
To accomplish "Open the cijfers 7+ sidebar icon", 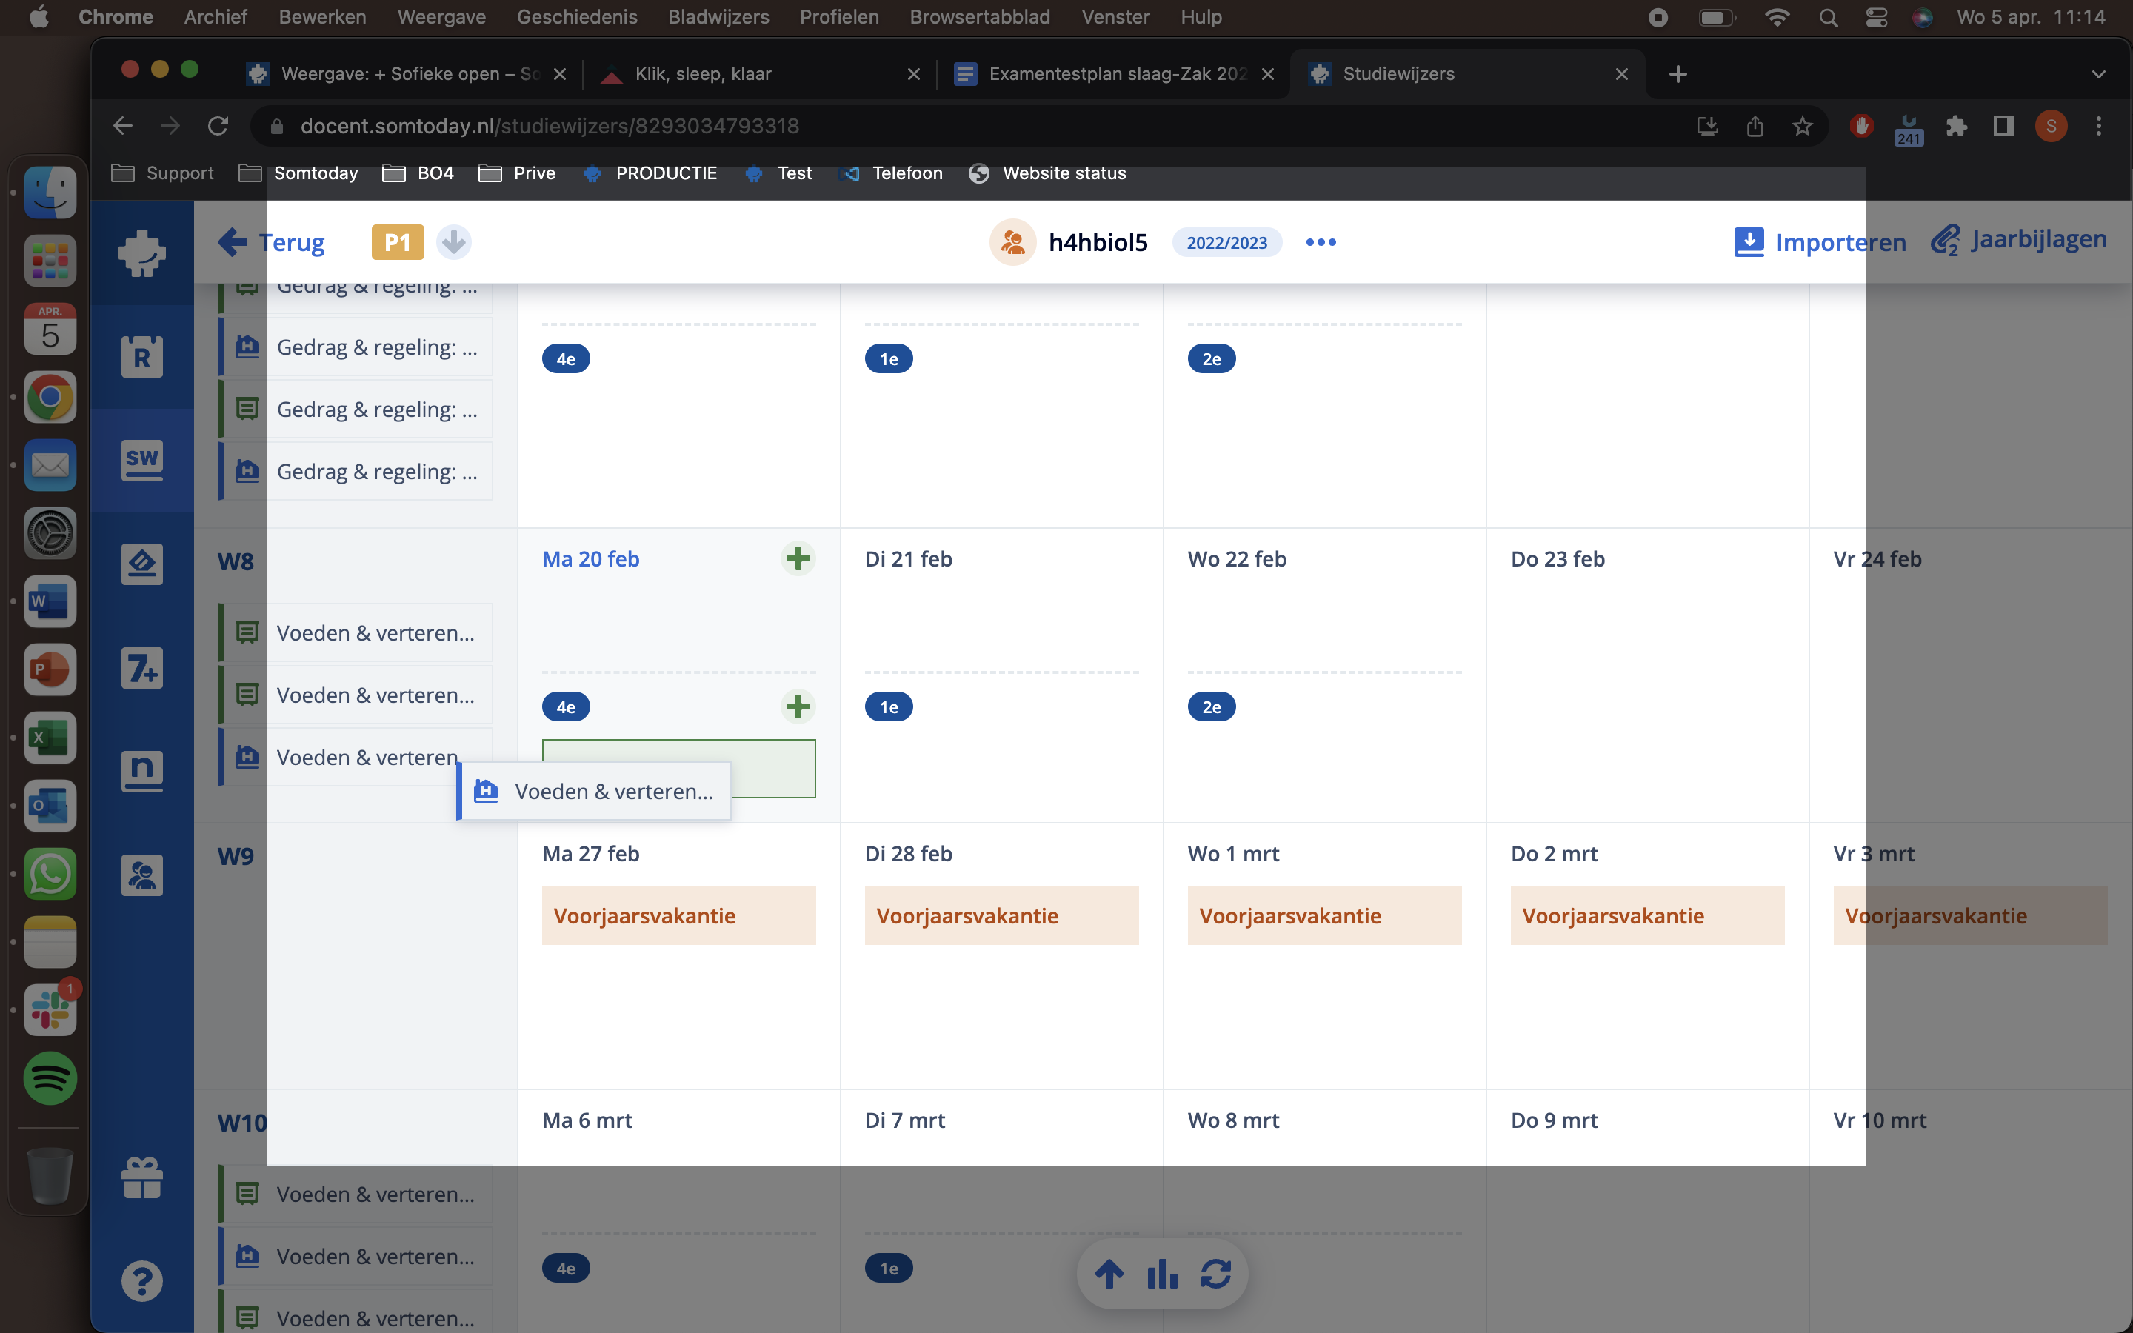I will (142, 667).
